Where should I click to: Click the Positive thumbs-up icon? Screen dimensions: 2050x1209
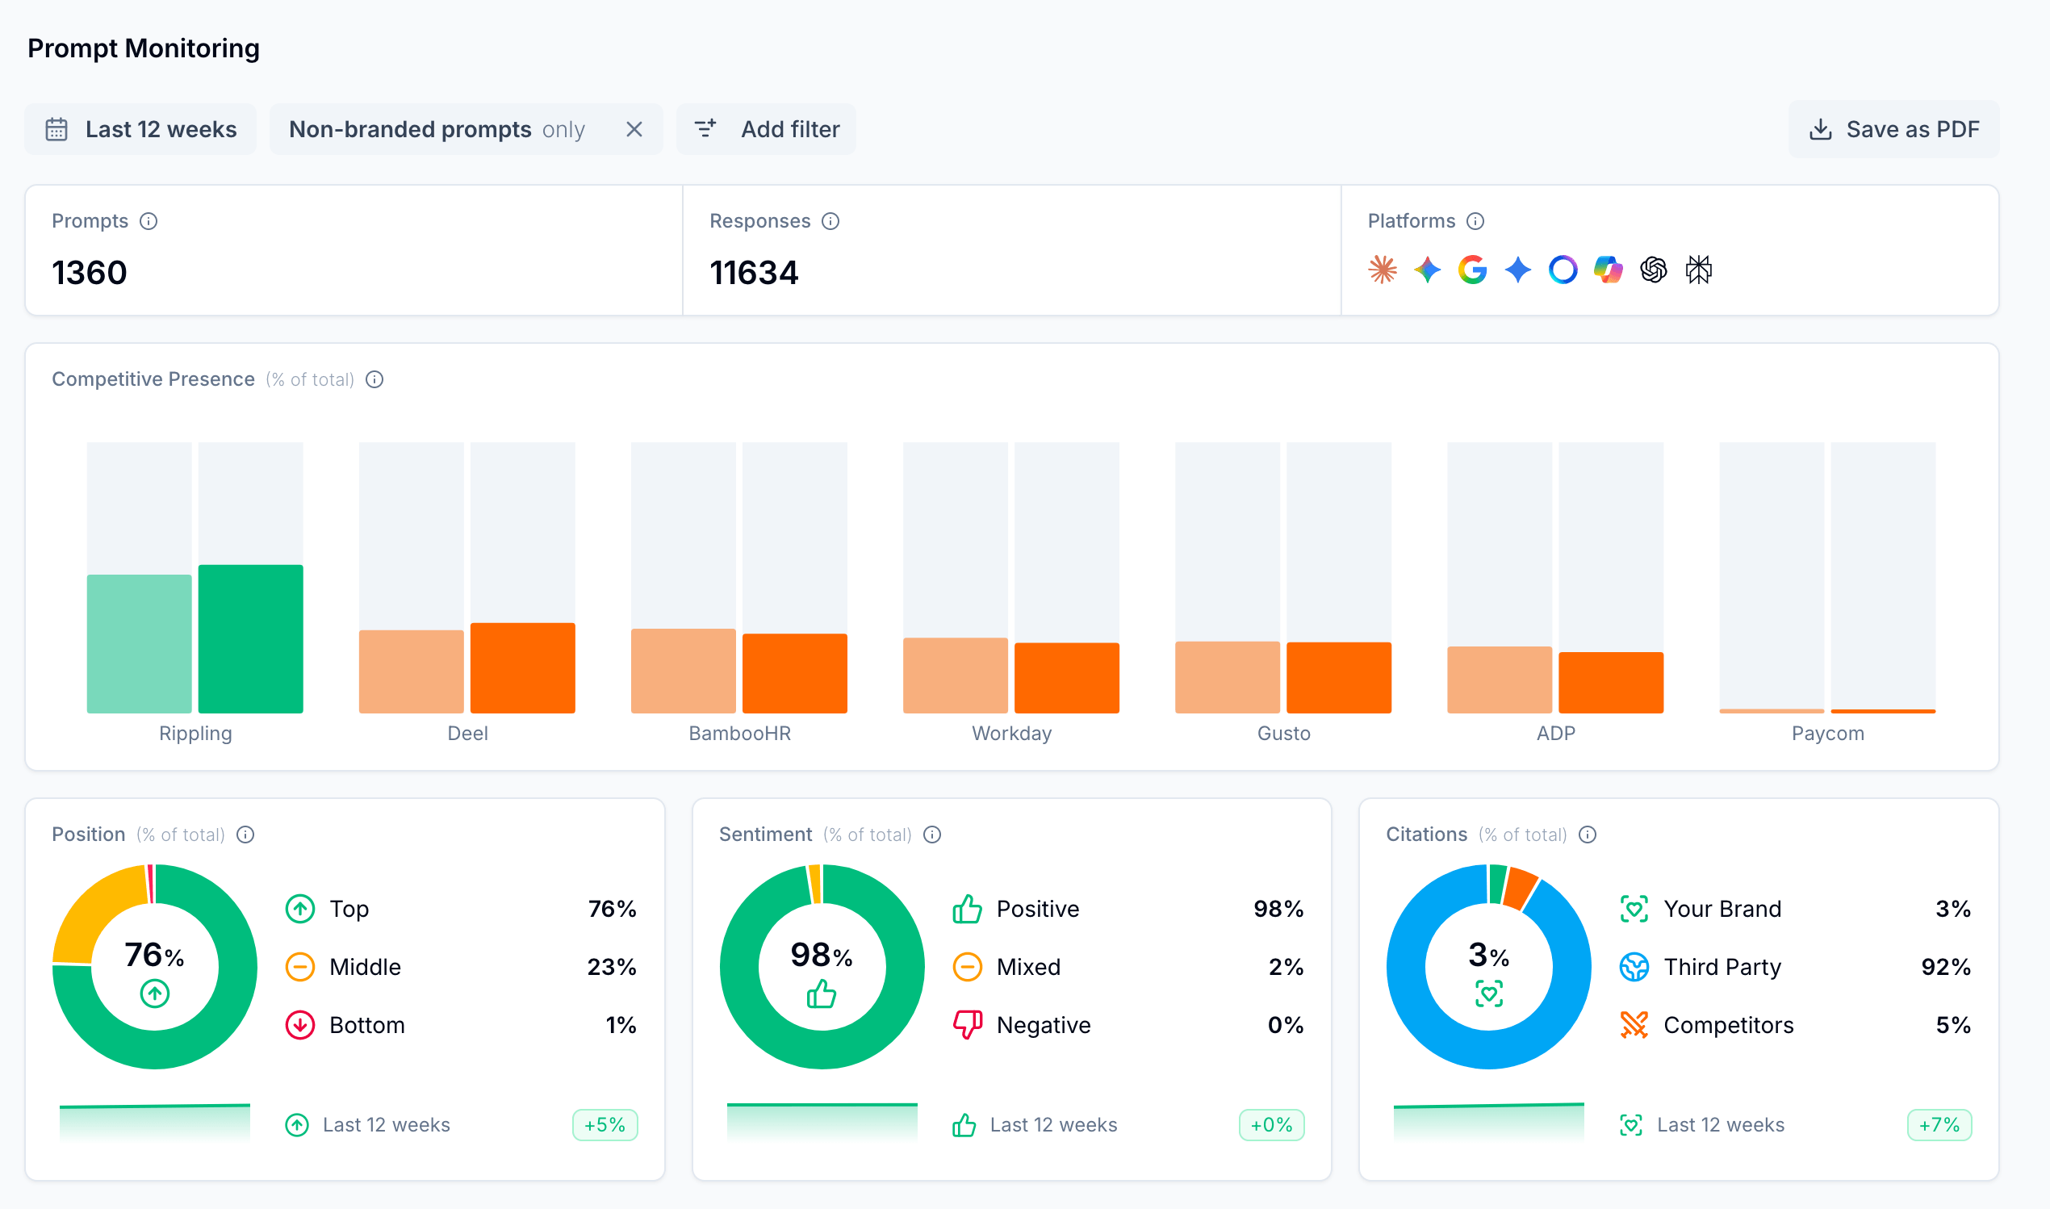pos(968,909)
